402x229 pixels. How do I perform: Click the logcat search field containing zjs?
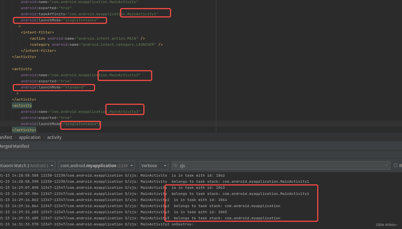coord(281,166)
